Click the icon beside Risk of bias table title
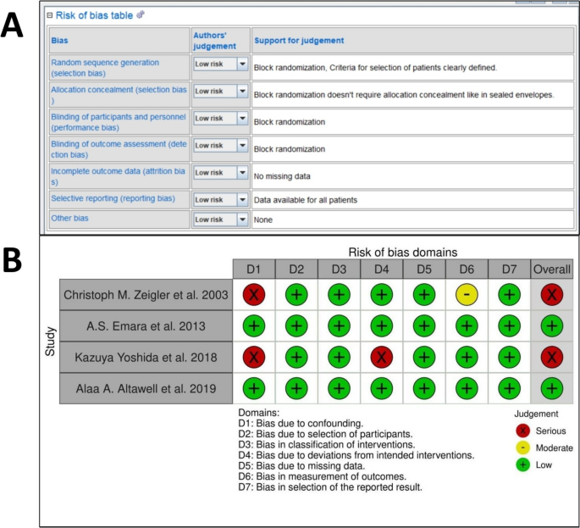 [x=141, y=14]
